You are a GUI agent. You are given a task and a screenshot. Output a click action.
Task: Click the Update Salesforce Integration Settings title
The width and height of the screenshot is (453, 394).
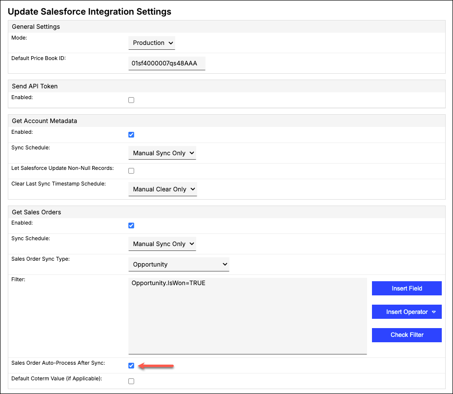(x=89, y=12)
